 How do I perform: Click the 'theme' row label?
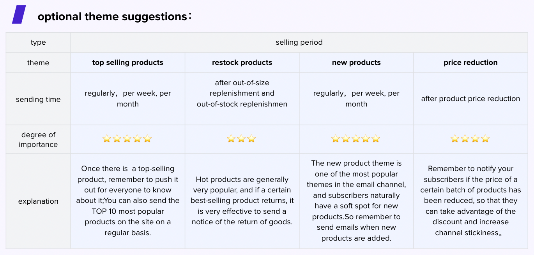[38, 63]
